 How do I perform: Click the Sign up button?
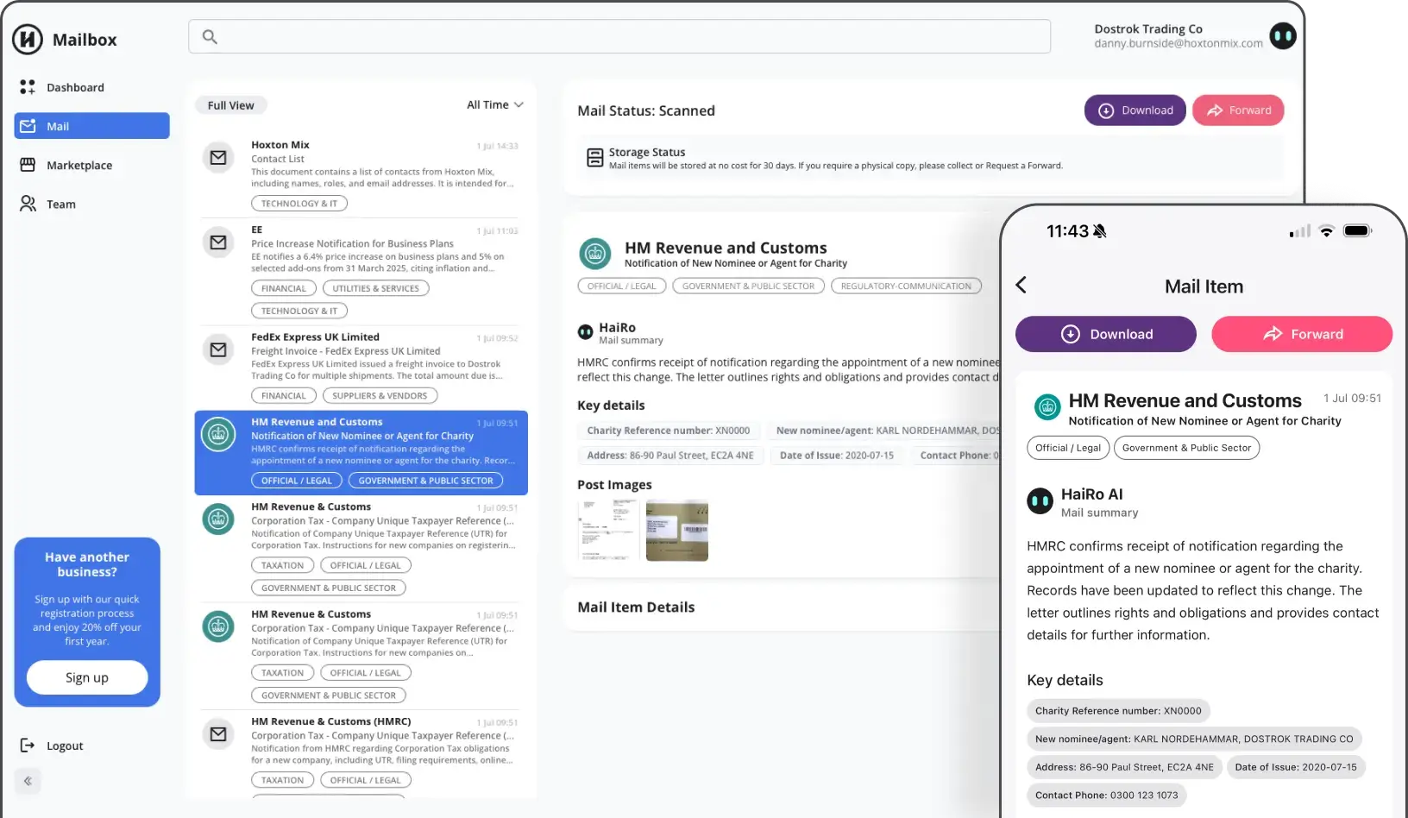(87, 677)
